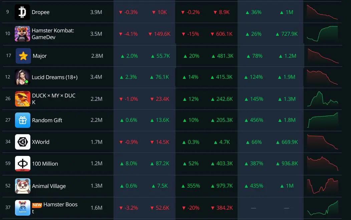Select Major's 2.8M users value
Viewport: 351px width, 220px height.
[x=97, y=56]
